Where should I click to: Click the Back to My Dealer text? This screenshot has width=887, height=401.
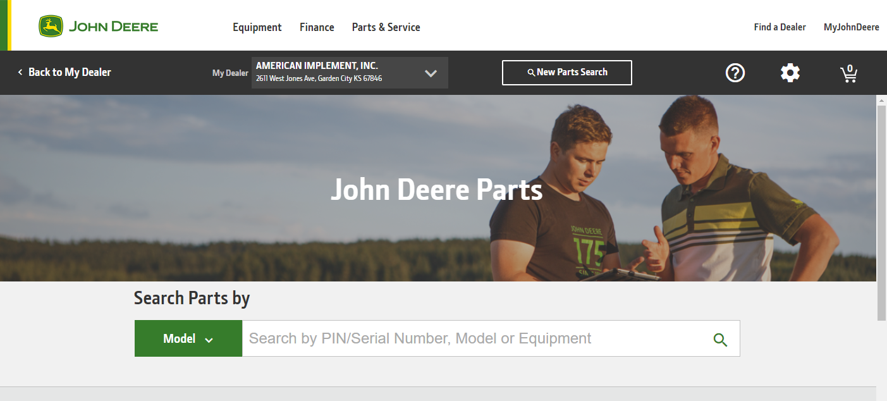[x=70, y=73]
